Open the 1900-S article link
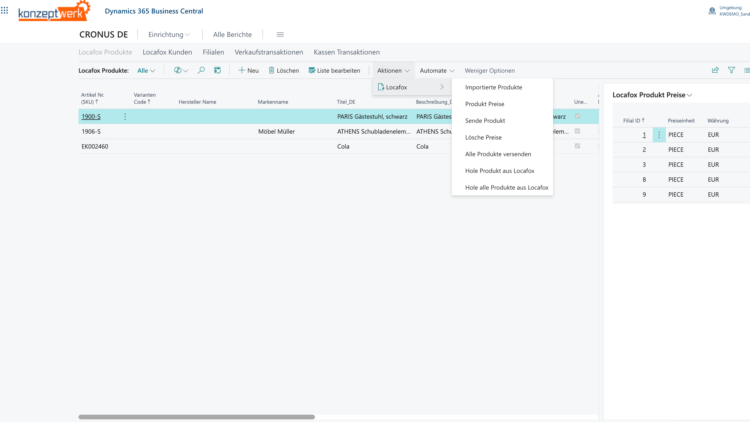750x422 pixels. point(91,117)
